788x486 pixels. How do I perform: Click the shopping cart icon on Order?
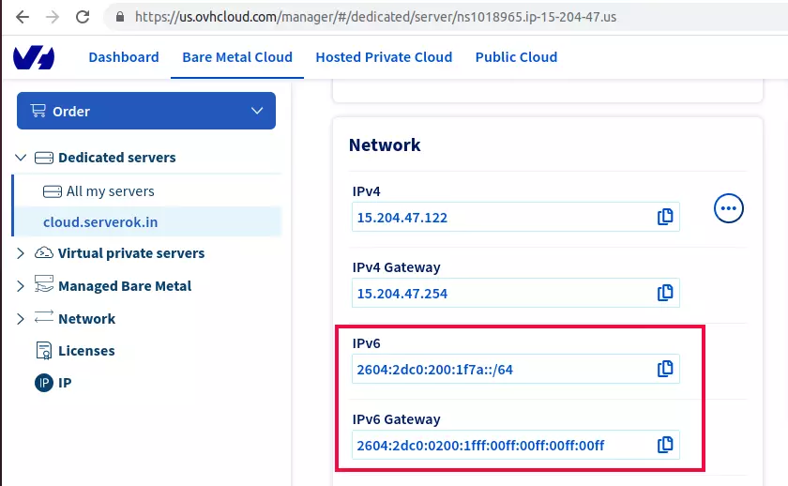click(38, 111)
